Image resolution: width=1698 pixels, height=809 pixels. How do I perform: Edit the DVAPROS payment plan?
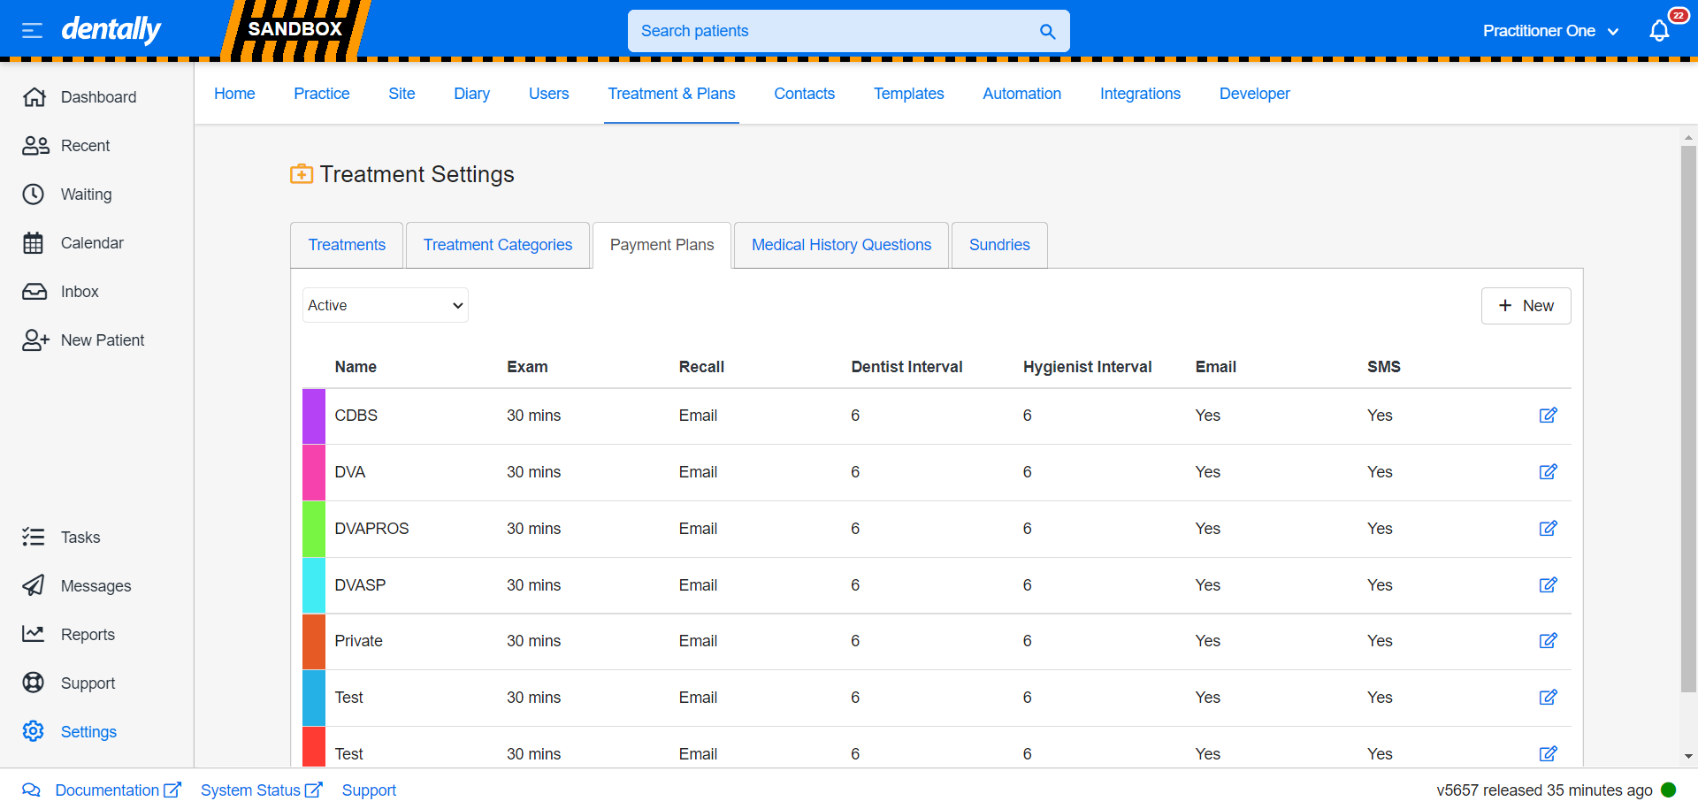(x=1548, y=529)
